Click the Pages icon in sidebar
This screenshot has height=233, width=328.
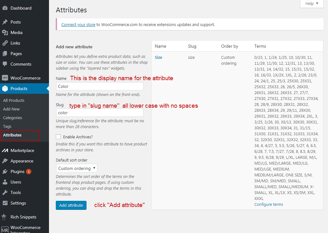point(5,54)
